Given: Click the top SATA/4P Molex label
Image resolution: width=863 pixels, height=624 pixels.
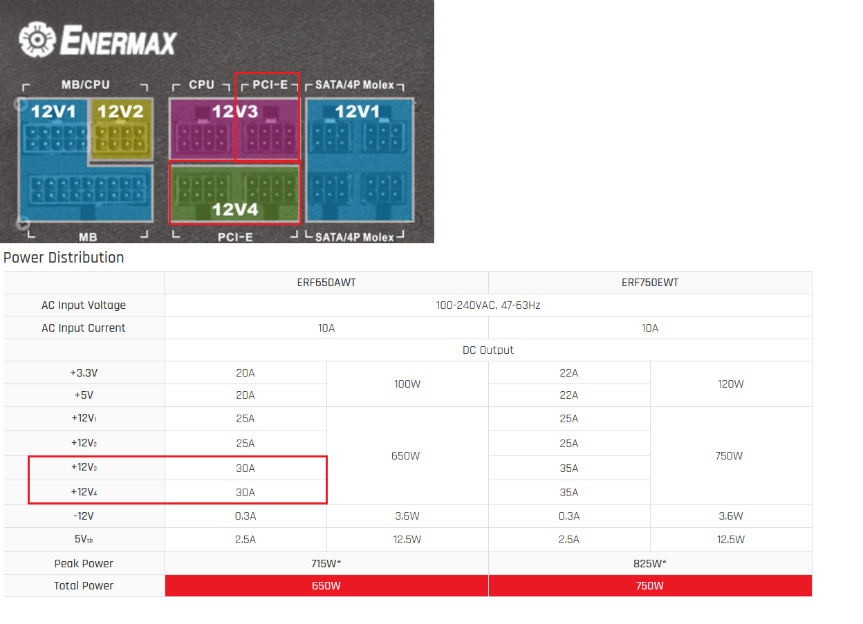Looking at the screenshot, I should coord(355,85).
